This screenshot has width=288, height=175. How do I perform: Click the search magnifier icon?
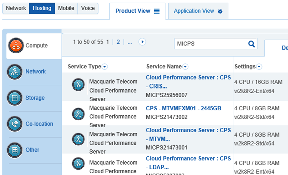(251, 44)
